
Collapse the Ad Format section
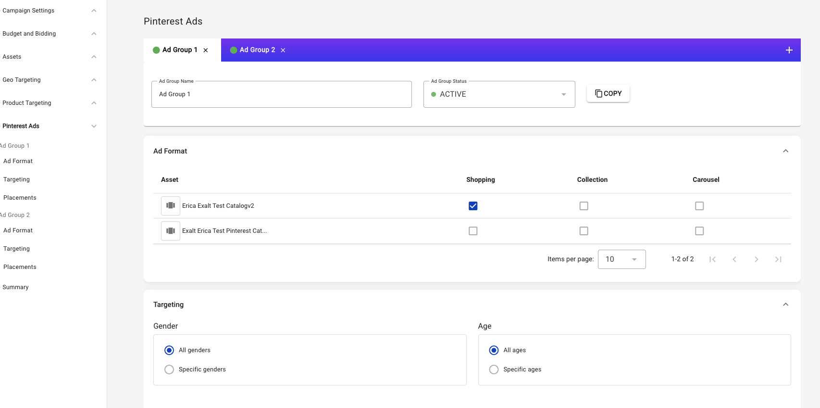(x=785, y=151)
